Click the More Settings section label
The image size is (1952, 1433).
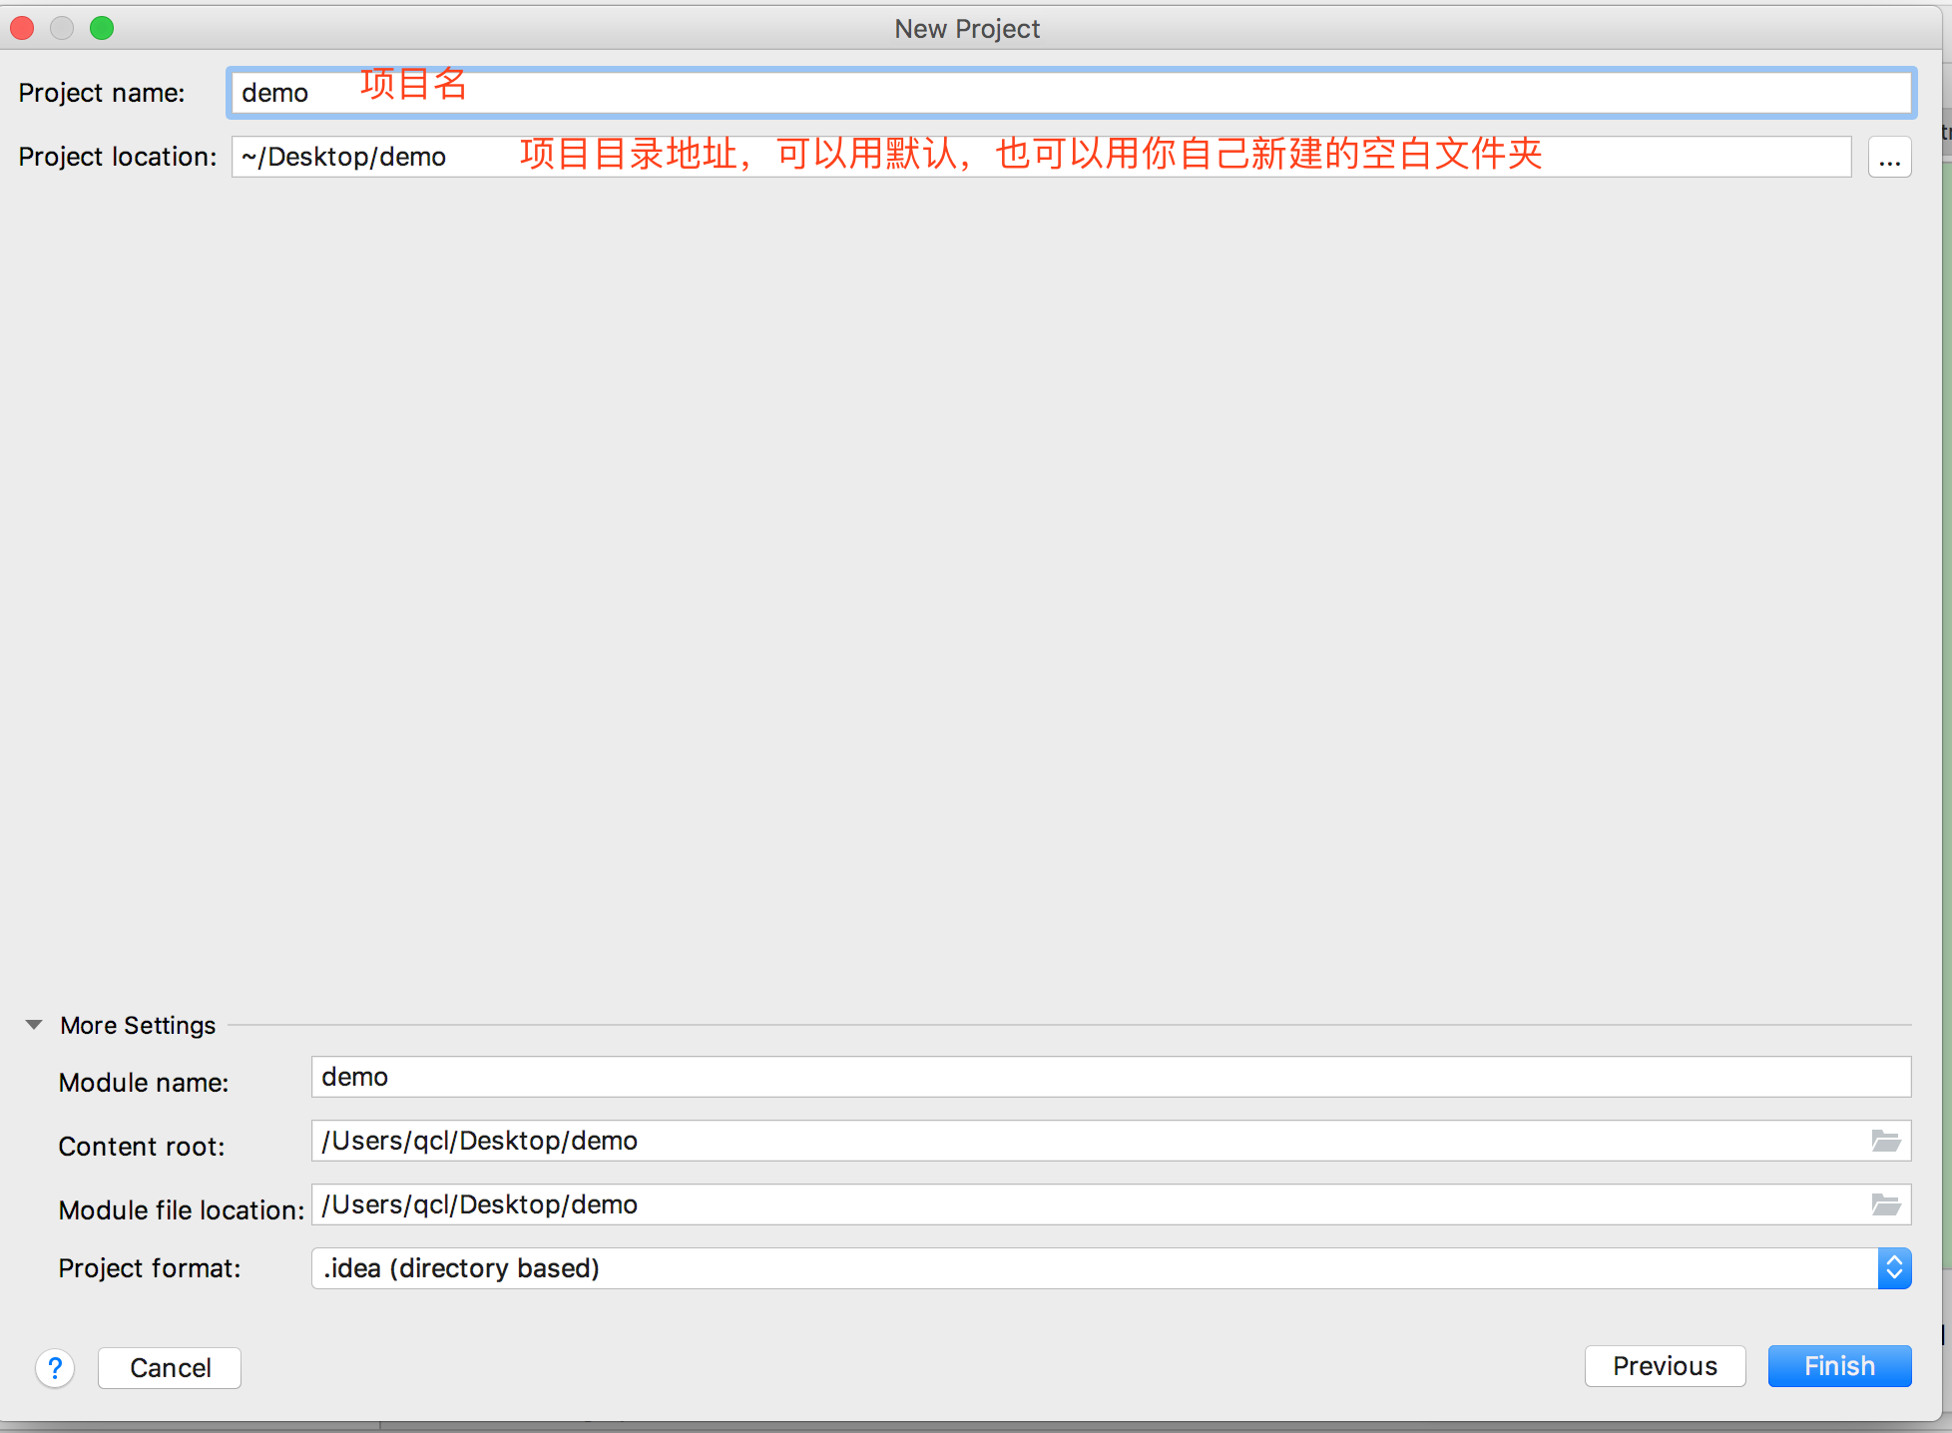pos(138,1025)
